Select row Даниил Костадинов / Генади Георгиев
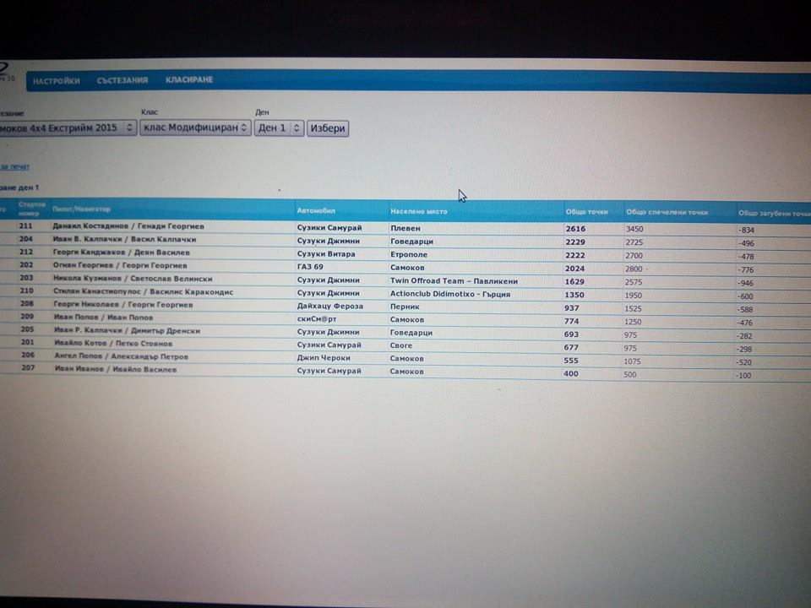This screenshot has width=811, height=608. click(x=405, y=227)
